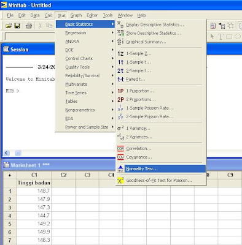Click the 2t icon for 2-Sample t
Image resolution: width=242 pixels, height=245 pixels.
120,70
